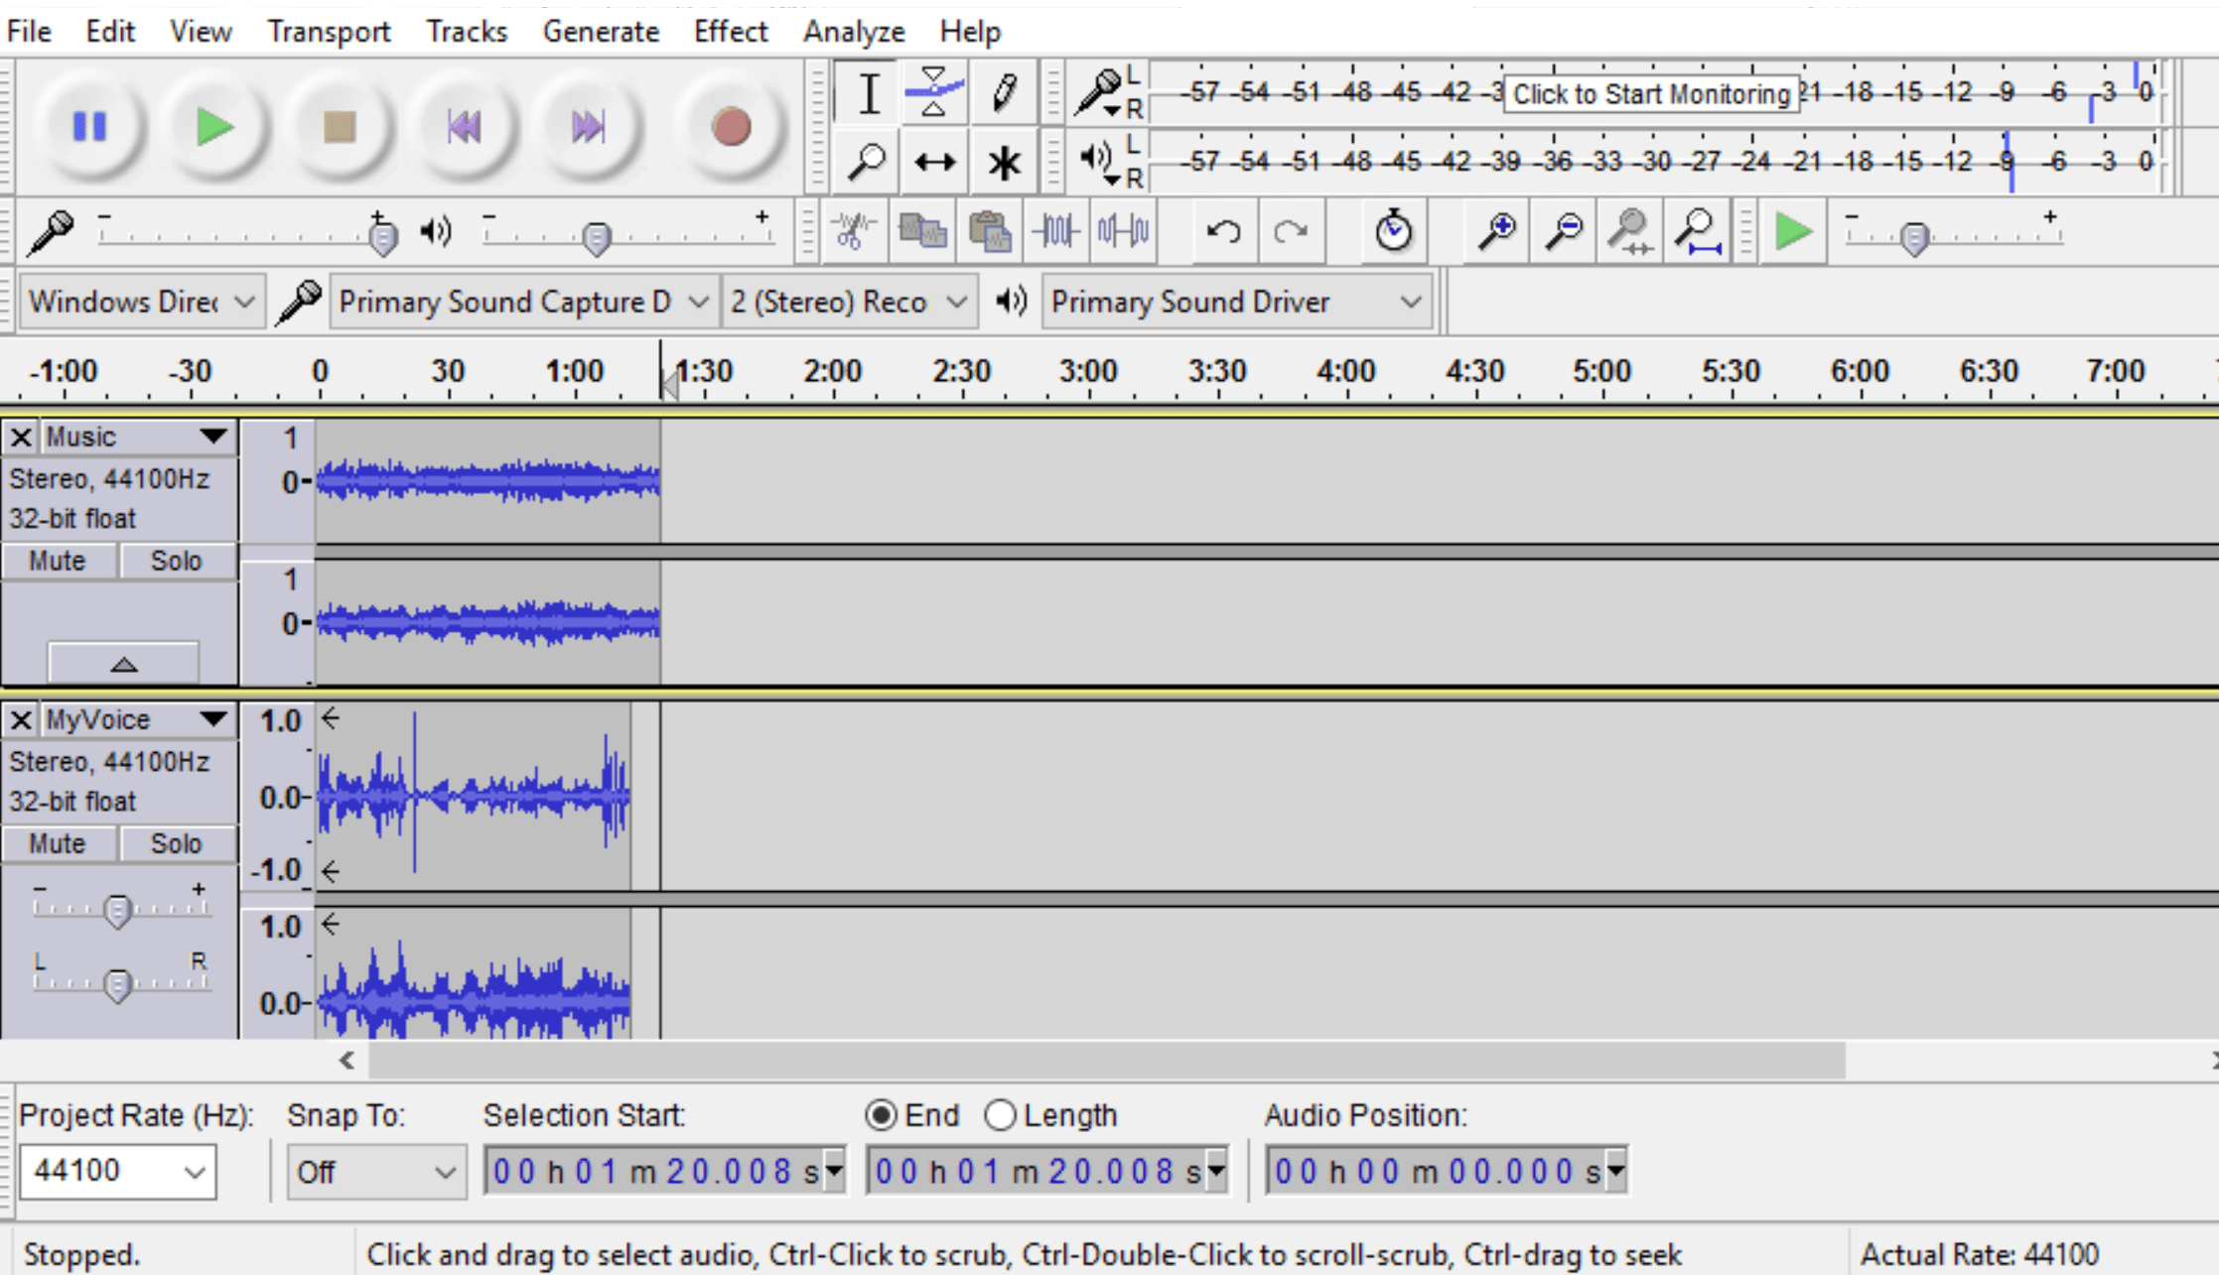Open Audio Position time format dropdown
Screen dimensions: 2219x1275
[1616, 1172]
